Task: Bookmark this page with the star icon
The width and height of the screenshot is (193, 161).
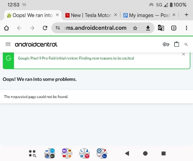Action: coord(135,28)
